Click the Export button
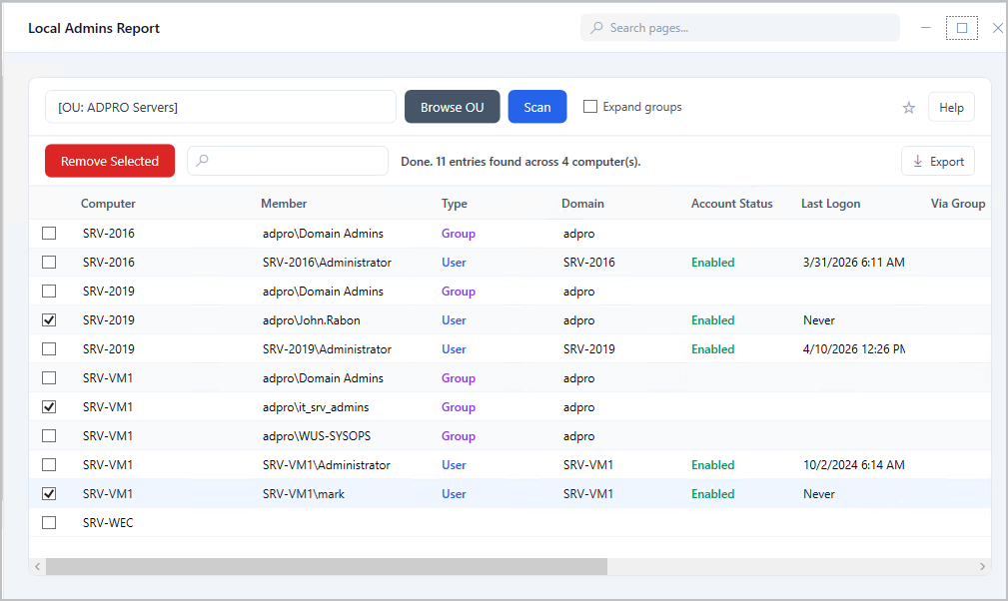This screenshot has width=1008, height=601. point(938,161)
